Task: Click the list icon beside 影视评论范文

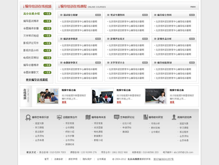Action: (107, 39)
